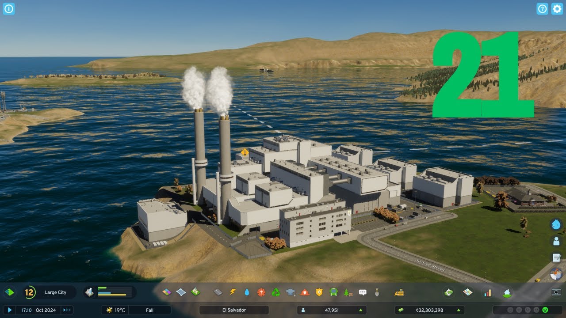This screenshot has height=318, width=566.
Task: Open the Landscaping shovel menu
Action: coord(377,292)
